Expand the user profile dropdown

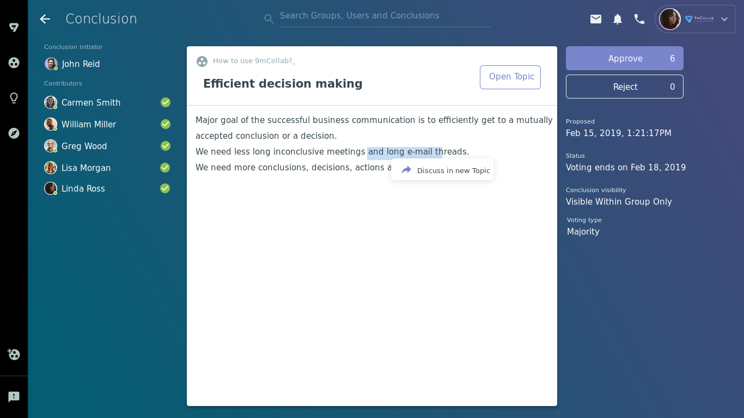pos(724,19)
